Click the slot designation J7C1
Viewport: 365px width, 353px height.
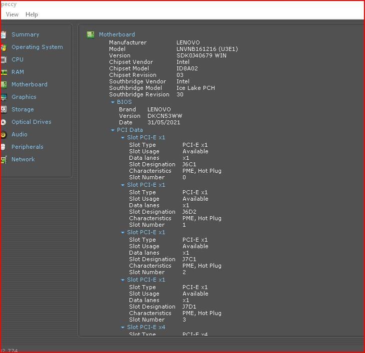pyautogui.click(x=189, y=259)
